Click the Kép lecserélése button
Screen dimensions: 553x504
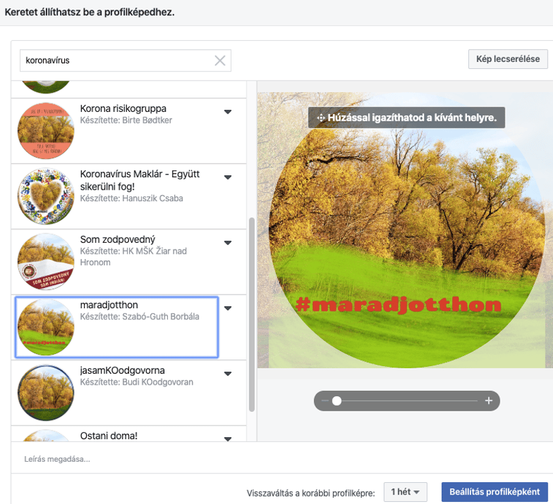pos(508,59)
